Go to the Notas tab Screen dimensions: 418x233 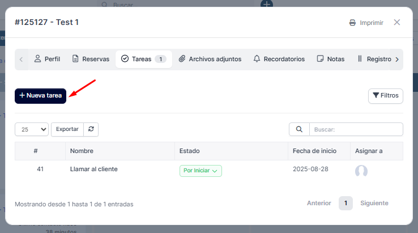pos(331,59)
